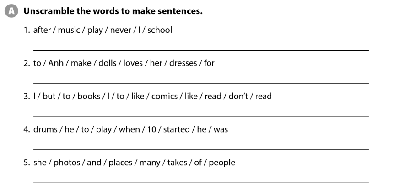The height and width of the screenshot is (189, 399).
Task: Select the word 'comics' in question 3
Action: 164,97
